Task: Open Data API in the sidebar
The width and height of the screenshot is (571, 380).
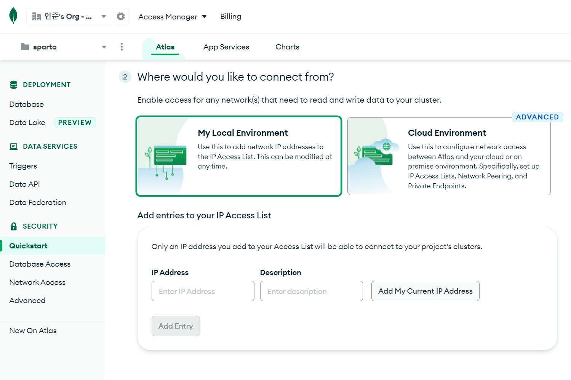Action: [25, 184]
